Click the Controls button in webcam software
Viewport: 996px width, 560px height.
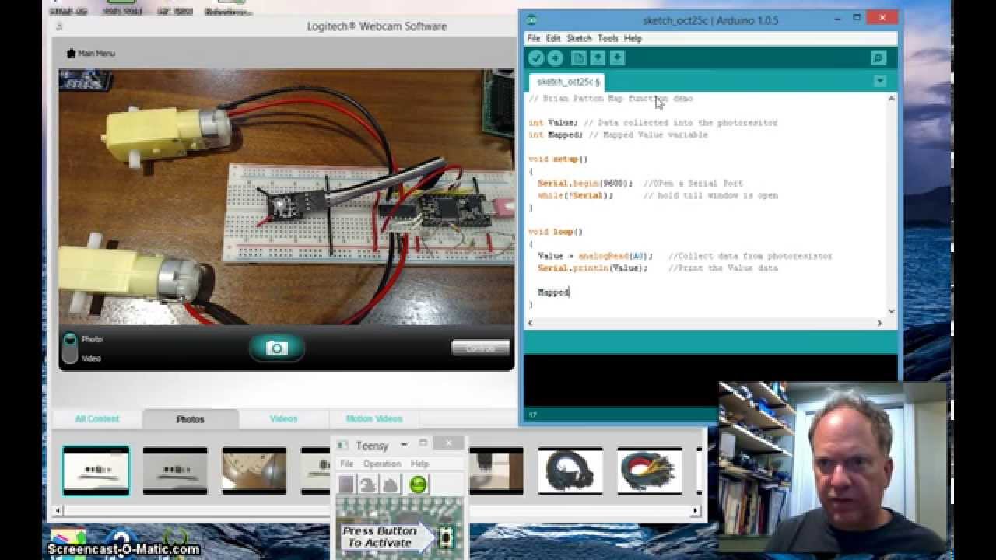point(481,348)
